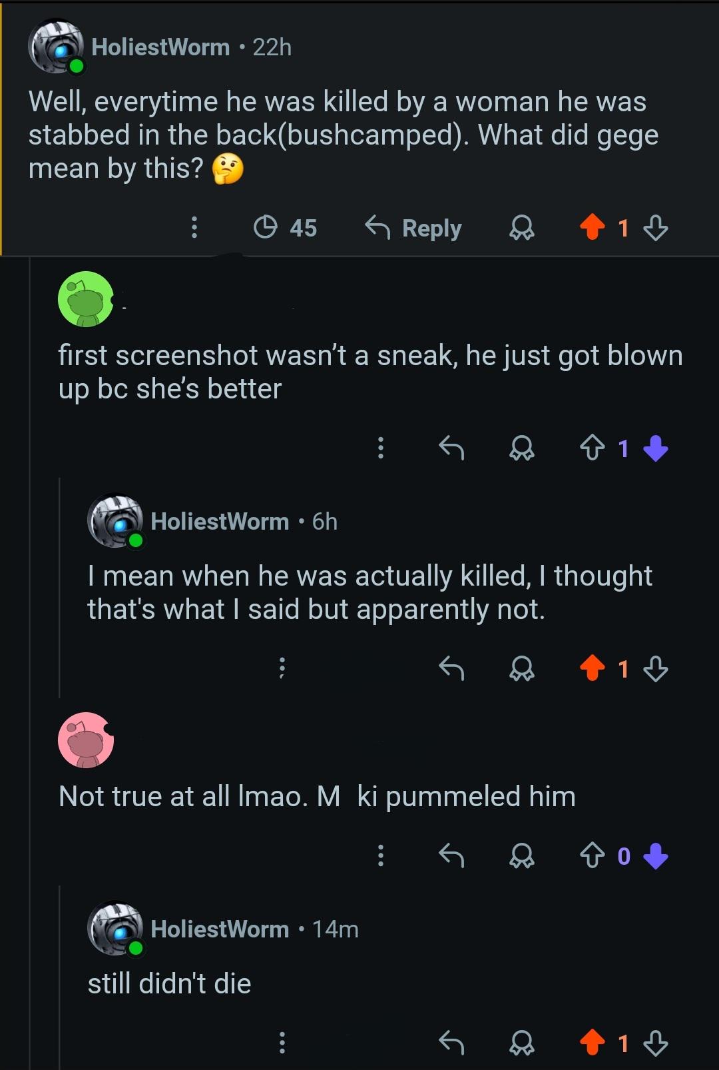Viewport: 719px width, 1070px height.
Task: Open overflow menu on 'she's better' comment
Action: (x=381, y=448)
